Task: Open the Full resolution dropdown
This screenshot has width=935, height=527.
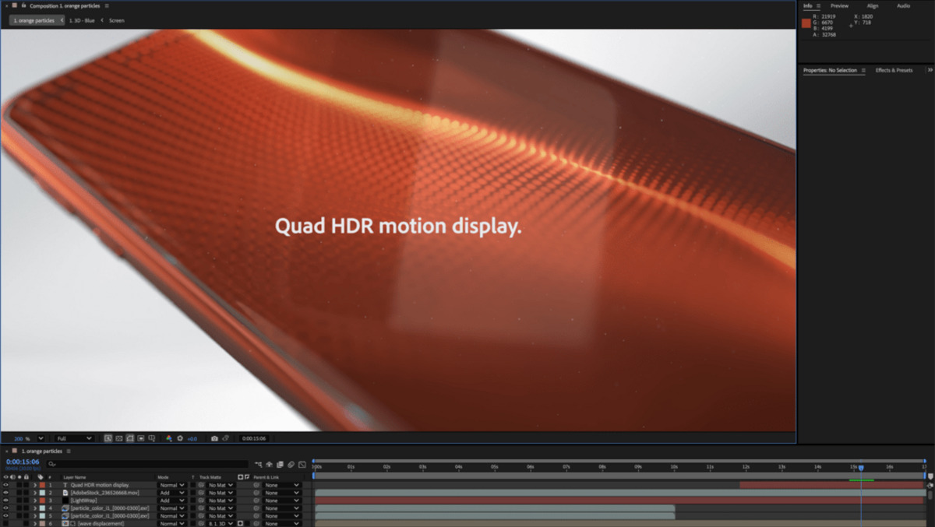Action: pos(74,438)
